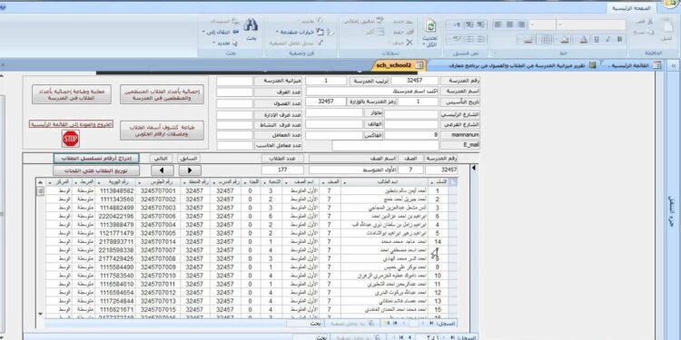Screen dimensions: 681x340
Task: Click the Go To arrow icon
Action: (x=236, y=32)
